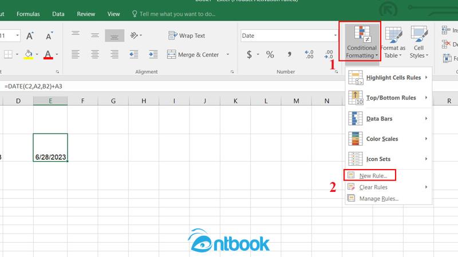Viewport: 458px width, 257px height.
Task: Apply comma style number format
Action: tap(290, 54)
